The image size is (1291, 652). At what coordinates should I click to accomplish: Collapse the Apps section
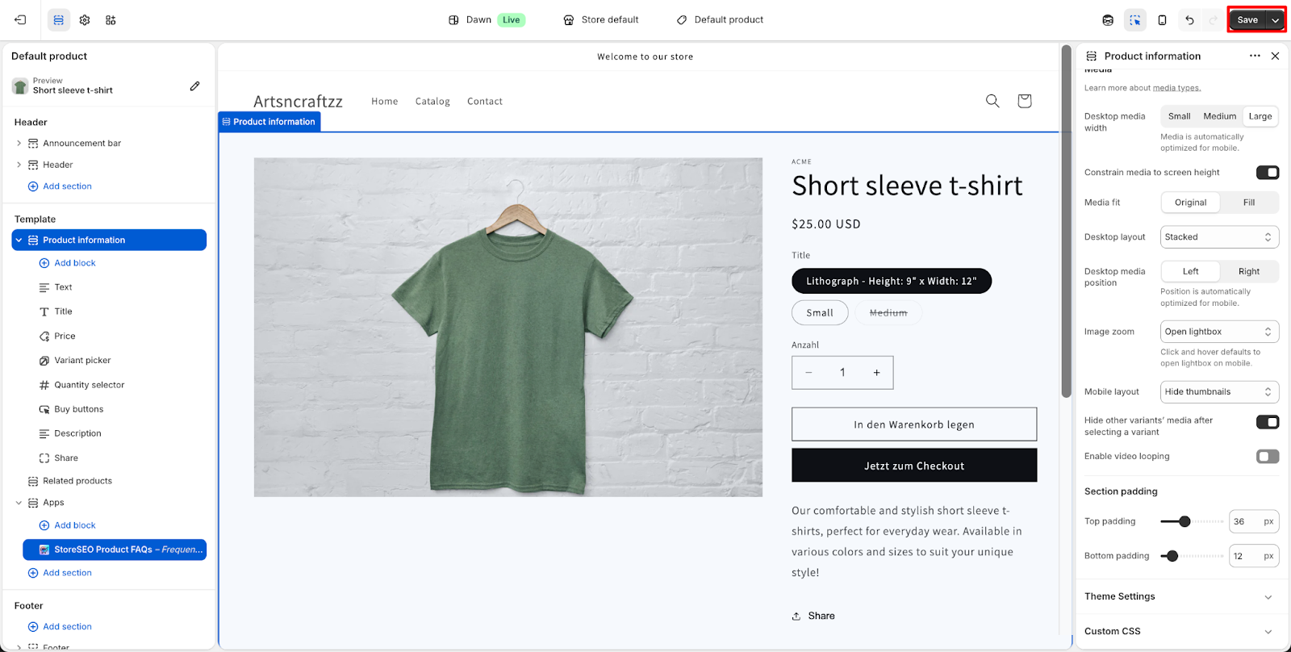click(19, 503)
